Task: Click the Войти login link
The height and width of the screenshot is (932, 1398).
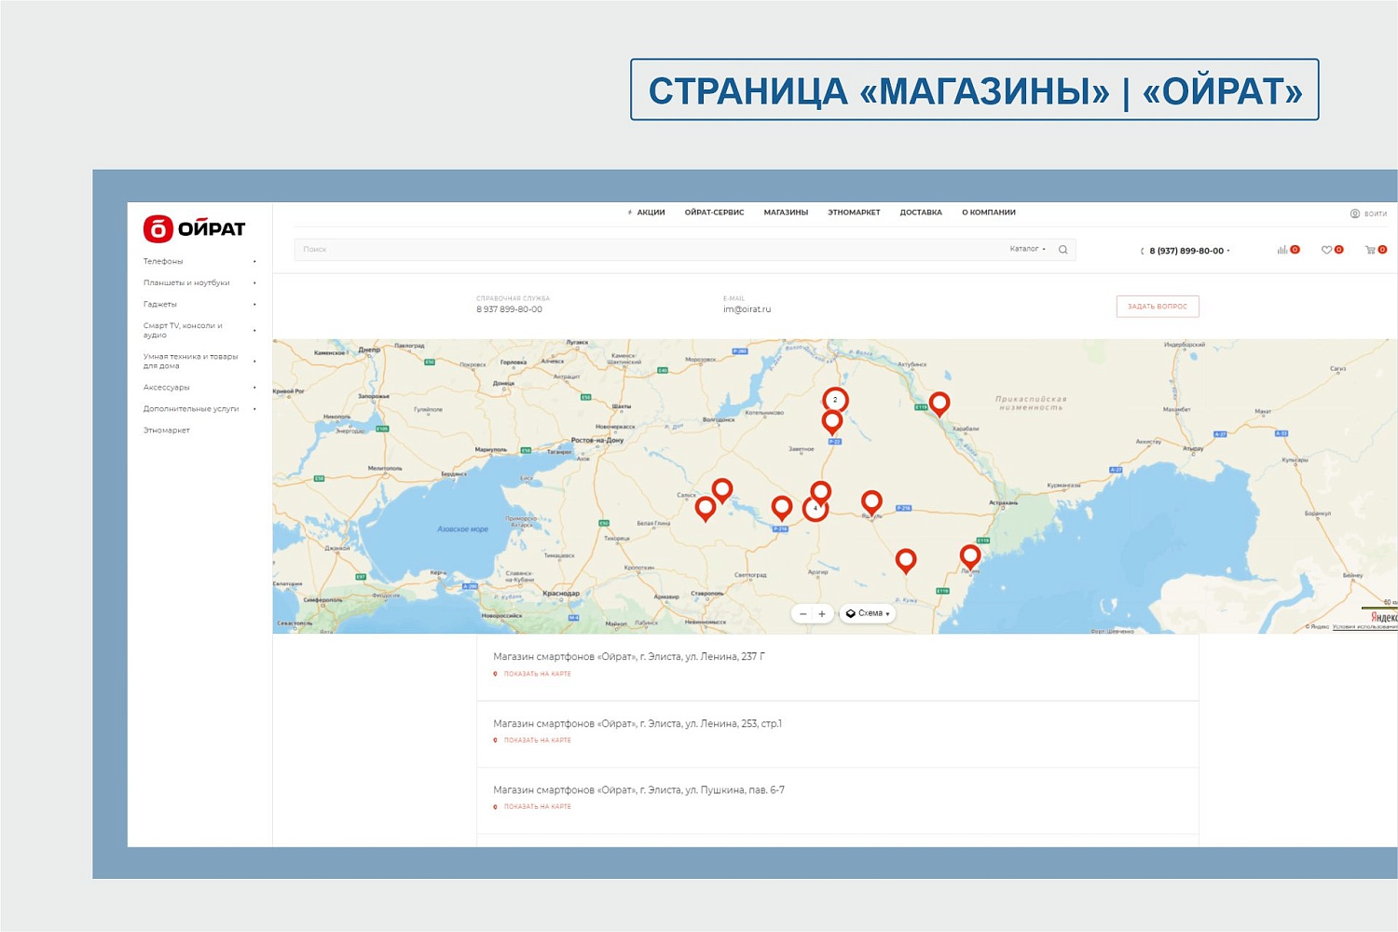Action: (x=1376, y=213)
